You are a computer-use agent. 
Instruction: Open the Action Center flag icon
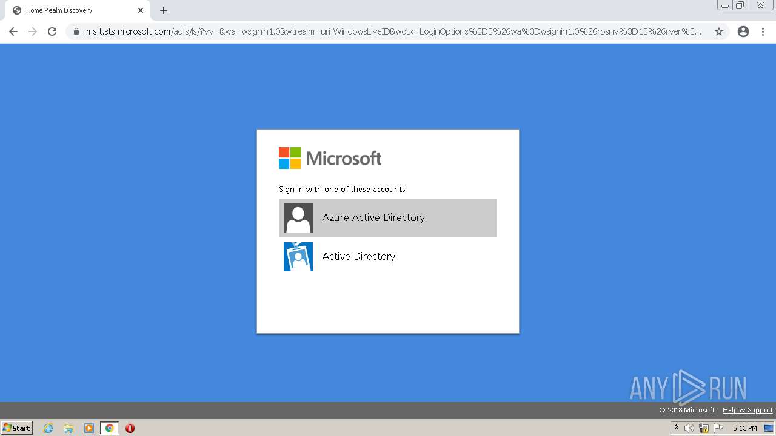(718, 428)
